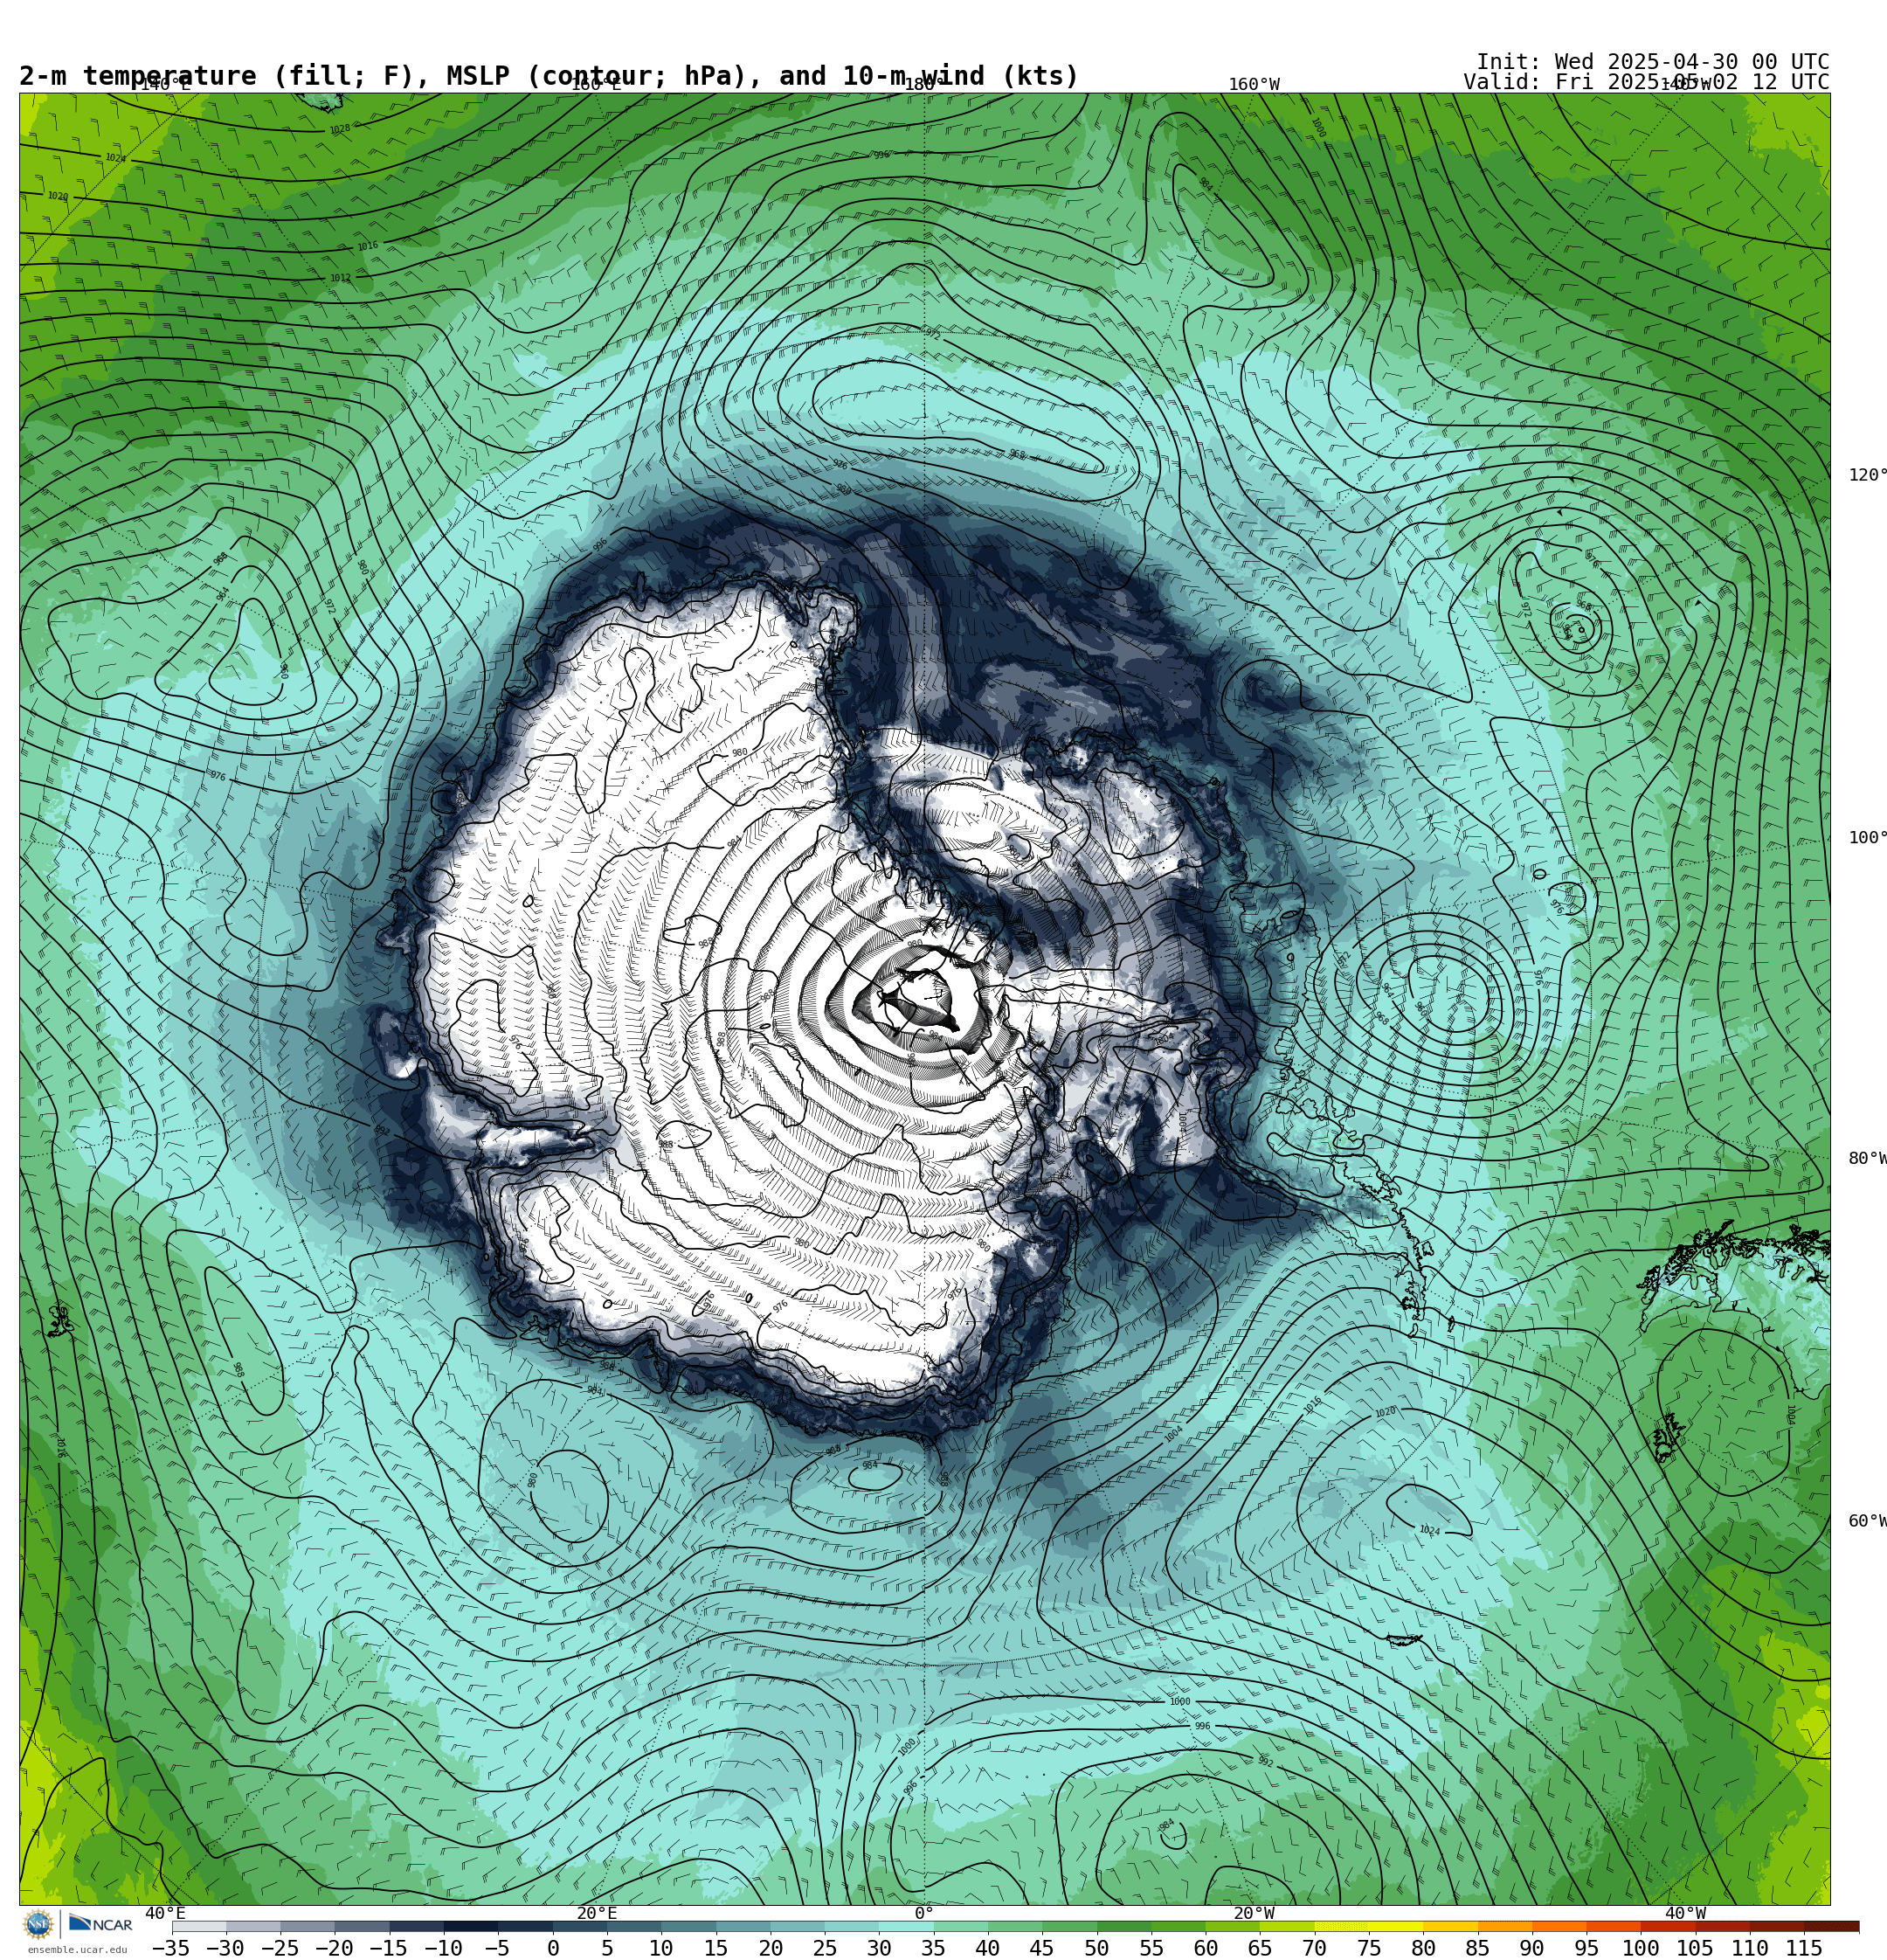Click the NCAR logo

(101, 1924)
